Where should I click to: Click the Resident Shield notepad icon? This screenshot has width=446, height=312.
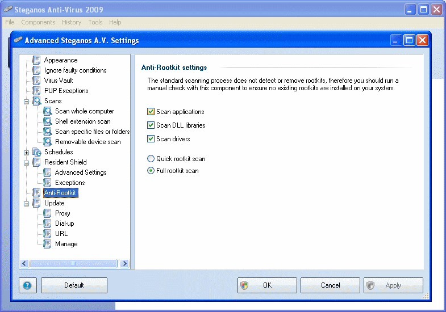pyautogui.click(x=37, y=162)
